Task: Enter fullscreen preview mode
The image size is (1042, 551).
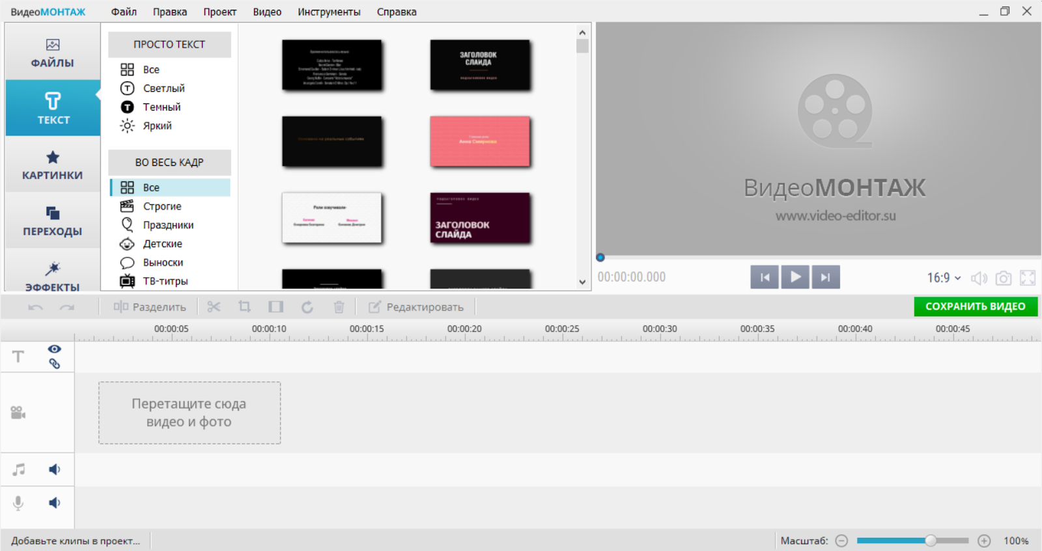Action: point(1028,278)
